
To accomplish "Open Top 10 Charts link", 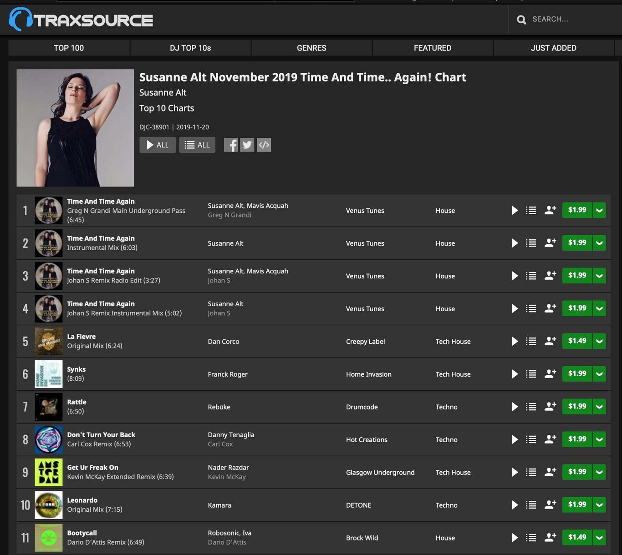I will coord(167,108).
